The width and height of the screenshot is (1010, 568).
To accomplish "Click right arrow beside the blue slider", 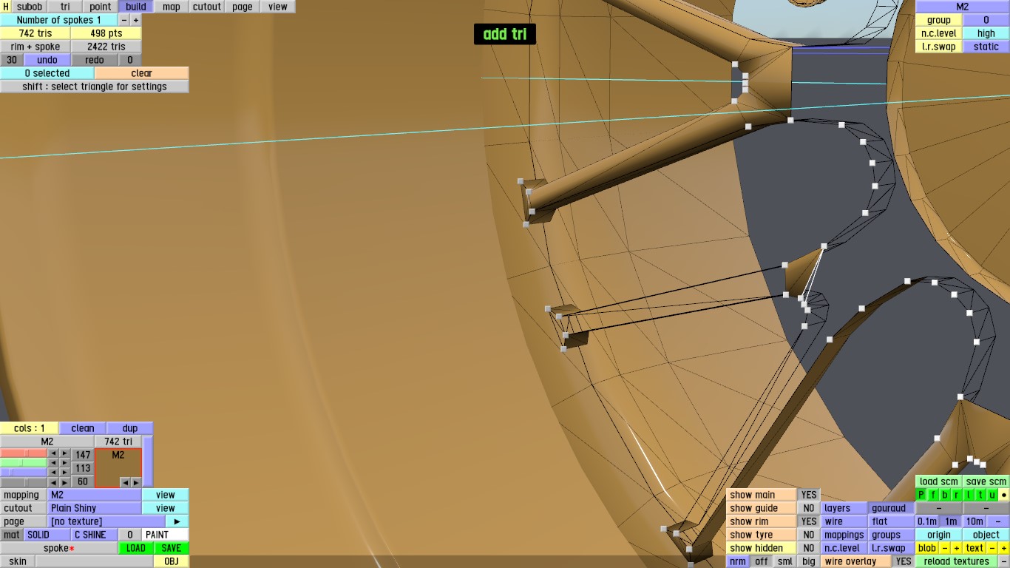I will (64, 473).
